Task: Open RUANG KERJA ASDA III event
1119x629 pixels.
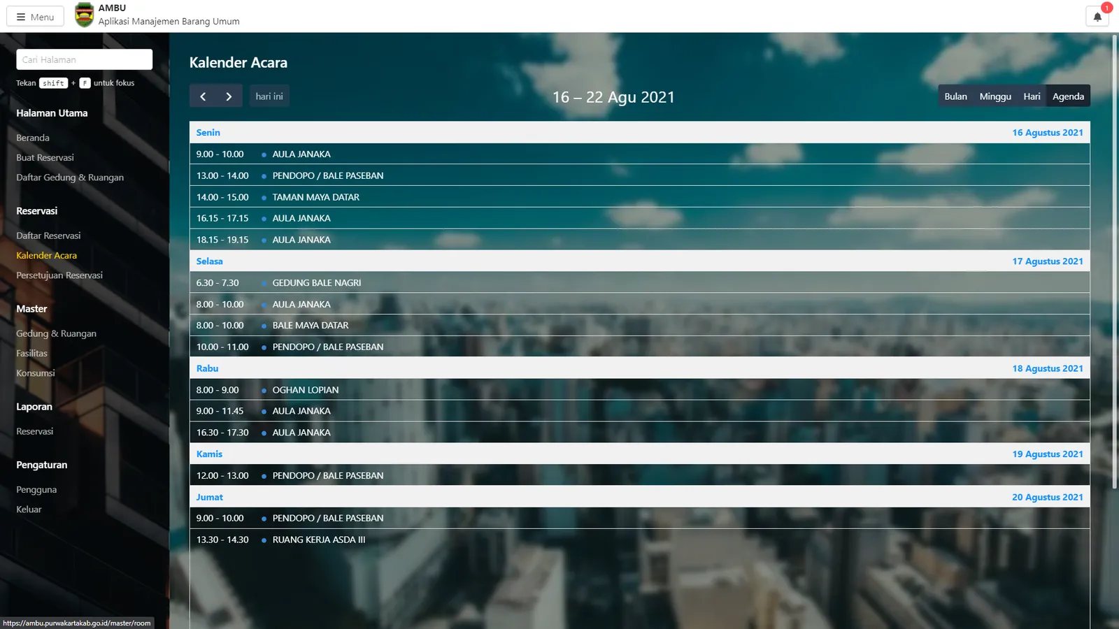Action: 639,540
